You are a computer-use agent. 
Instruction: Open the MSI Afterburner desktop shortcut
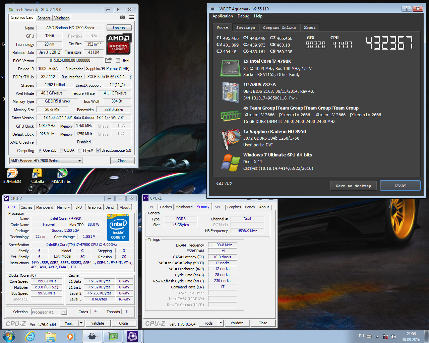tap(63, 176)
